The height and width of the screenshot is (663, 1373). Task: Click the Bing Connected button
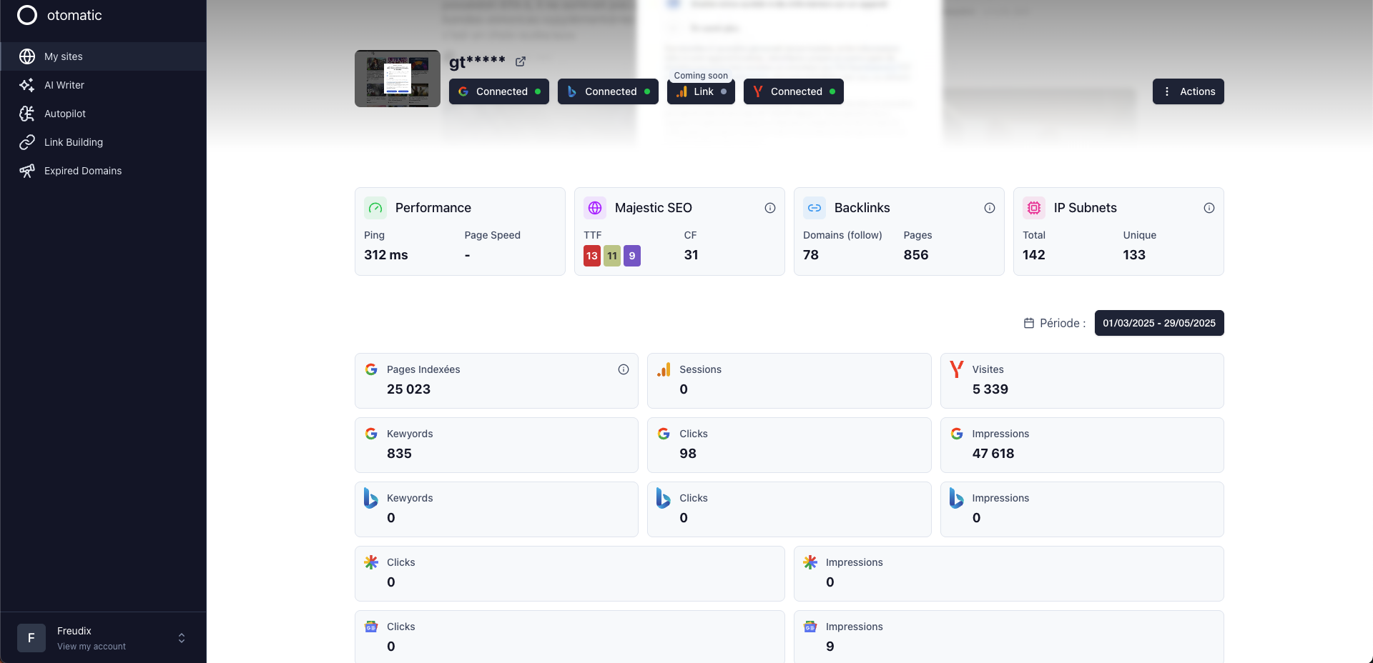tap(607, 91)
